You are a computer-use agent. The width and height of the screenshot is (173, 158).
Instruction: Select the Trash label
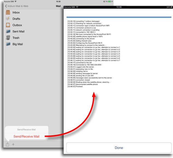coord(16,38)
